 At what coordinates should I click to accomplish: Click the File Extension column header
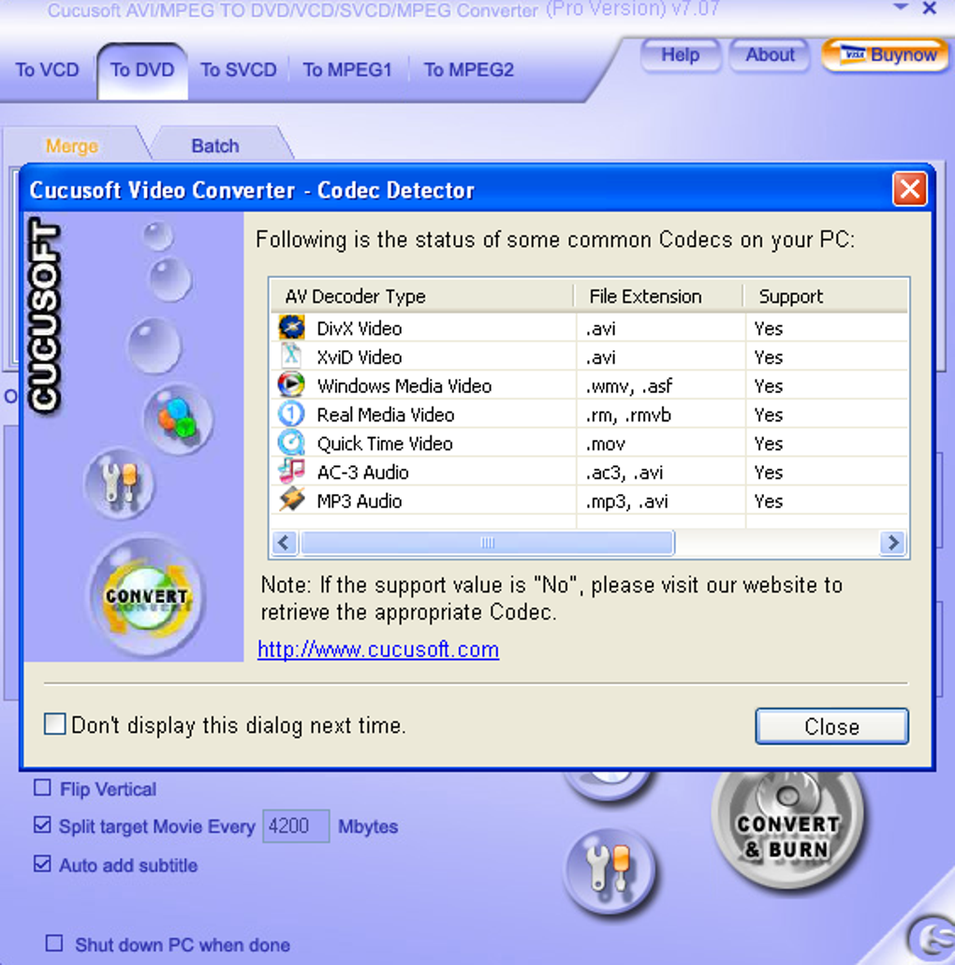658,296
